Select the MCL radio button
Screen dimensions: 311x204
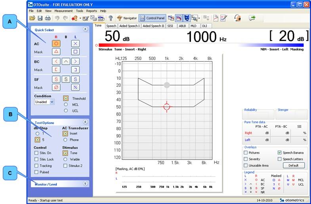[66, 104]
